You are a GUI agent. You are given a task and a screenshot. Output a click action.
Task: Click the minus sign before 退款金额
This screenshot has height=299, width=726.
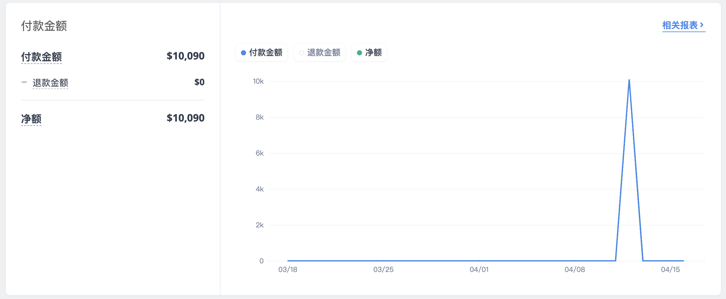24,82
